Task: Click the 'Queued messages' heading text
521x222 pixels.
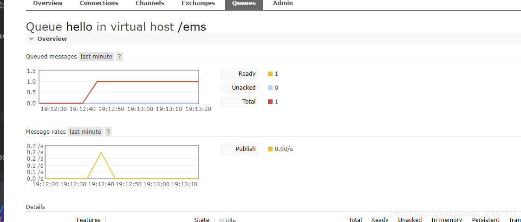Action: pyautogui.click(x=52, y=57)
